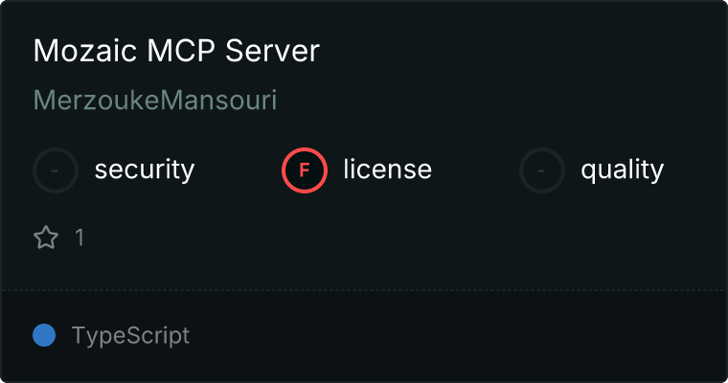The width and height of the screenshot is (728, 383).
Task: Click the empty quality grade circle
Action: click(542, 170)
